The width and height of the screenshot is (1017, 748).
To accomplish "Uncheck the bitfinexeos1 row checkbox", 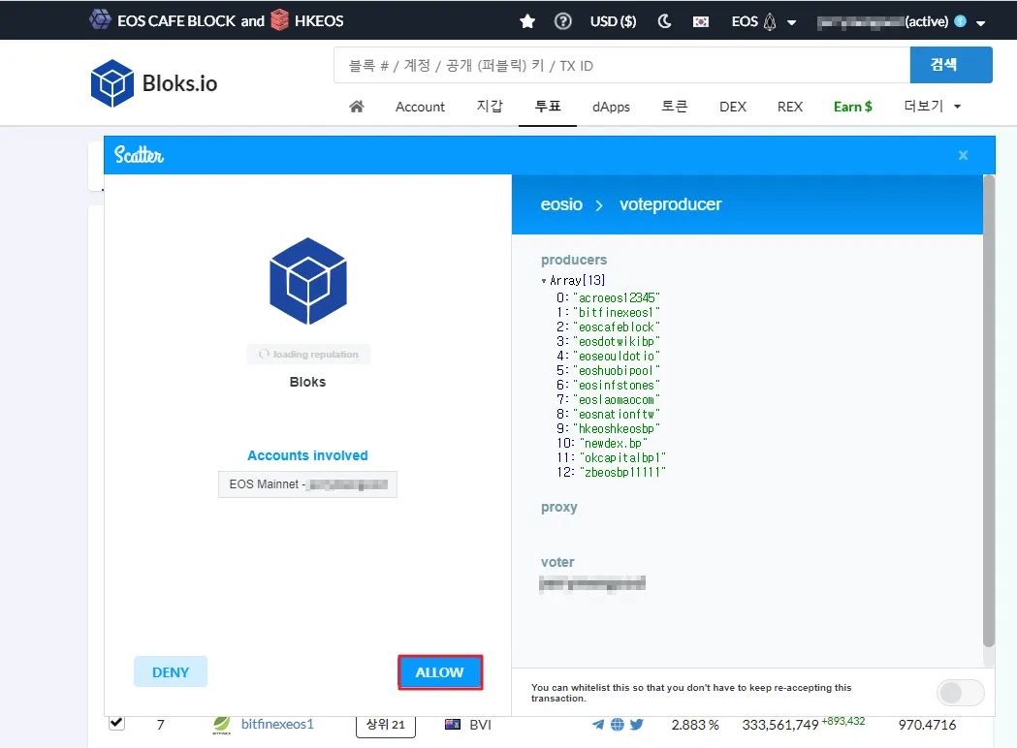I will [116, 723].
